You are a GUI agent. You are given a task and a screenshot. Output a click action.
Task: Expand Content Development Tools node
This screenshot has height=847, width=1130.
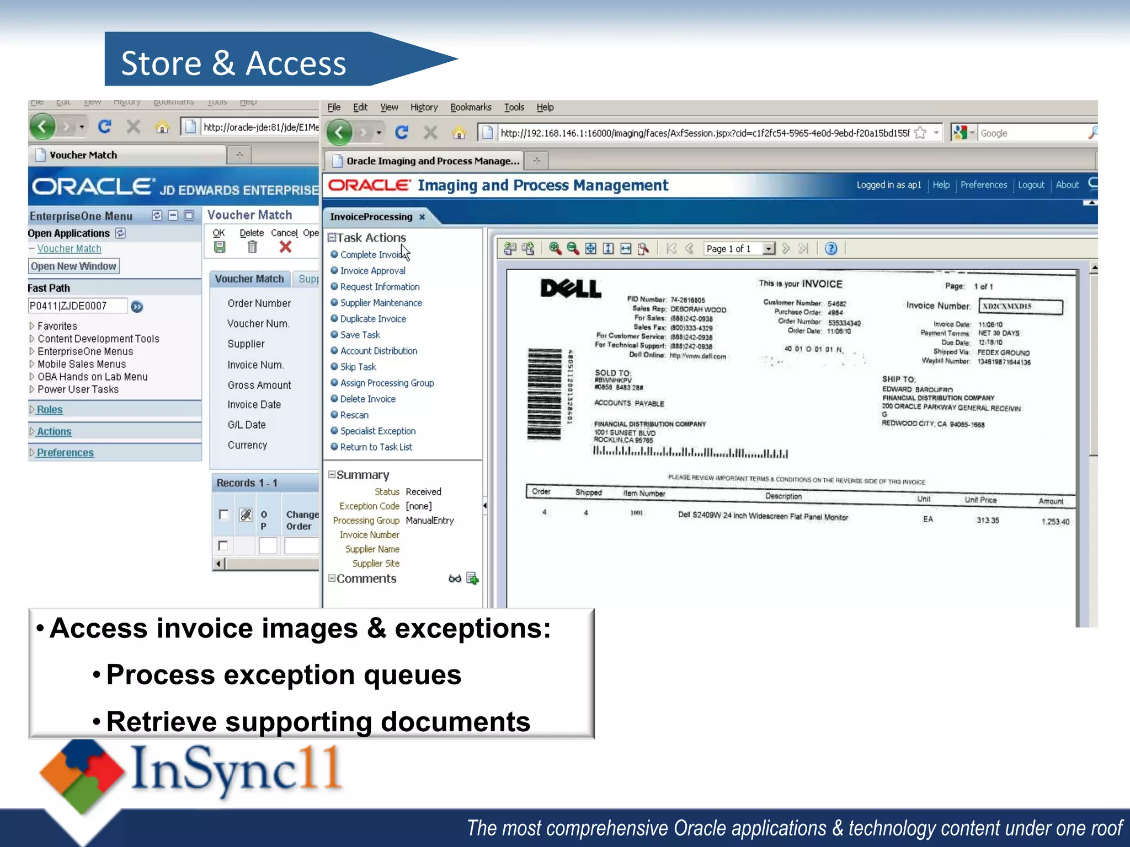point(32,339)
